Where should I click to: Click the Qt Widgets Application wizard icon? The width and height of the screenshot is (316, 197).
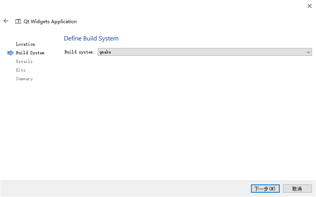[x=18, y=21]
